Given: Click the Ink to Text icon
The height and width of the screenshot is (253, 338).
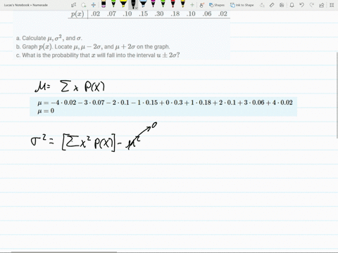Looking at the screenshot, I should [262, 5].
